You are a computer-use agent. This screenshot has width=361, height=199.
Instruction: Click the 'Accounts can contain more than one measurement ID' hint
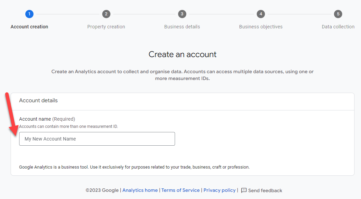(x=68, y=127)
